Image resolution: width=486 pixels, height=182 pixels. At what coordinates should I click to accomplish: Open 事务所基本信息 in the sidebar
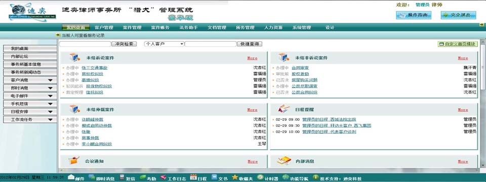30,64
